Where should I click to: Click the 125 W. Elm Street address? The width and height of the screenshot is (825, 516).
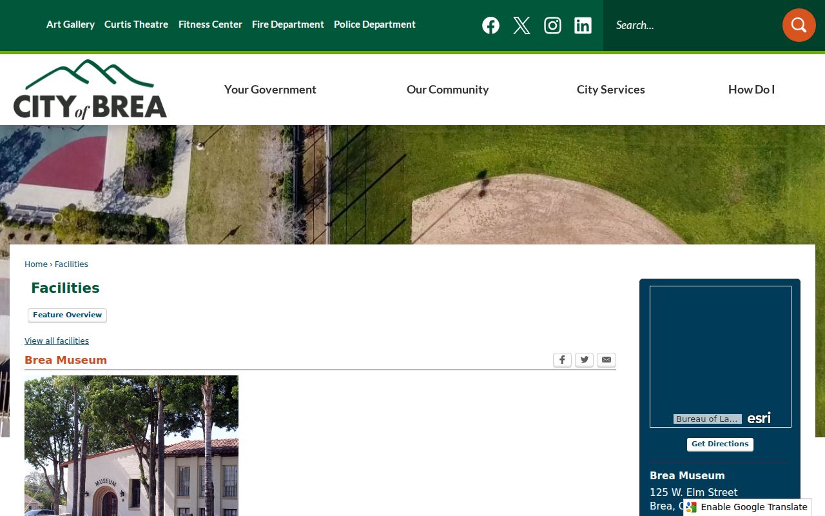(x=694, y=493)
